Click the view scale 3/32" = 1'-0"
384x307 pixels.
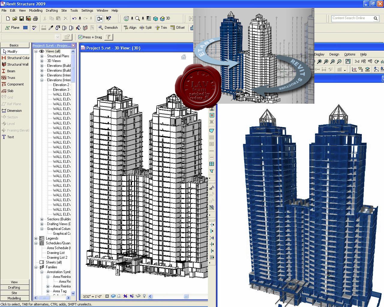pos(92,297)
